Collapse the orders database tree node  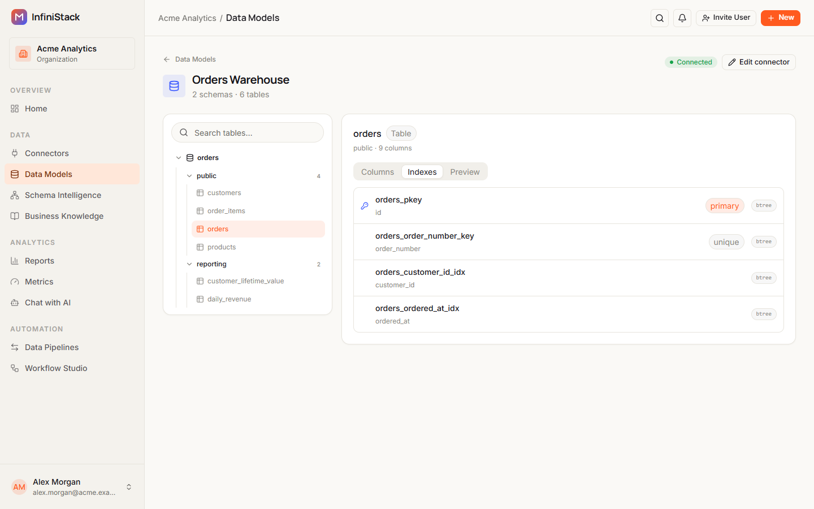(x=179, y=158)
